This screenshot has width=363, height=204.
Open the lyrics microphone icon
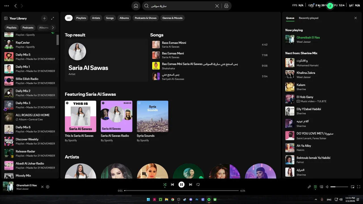pos(309,187)
